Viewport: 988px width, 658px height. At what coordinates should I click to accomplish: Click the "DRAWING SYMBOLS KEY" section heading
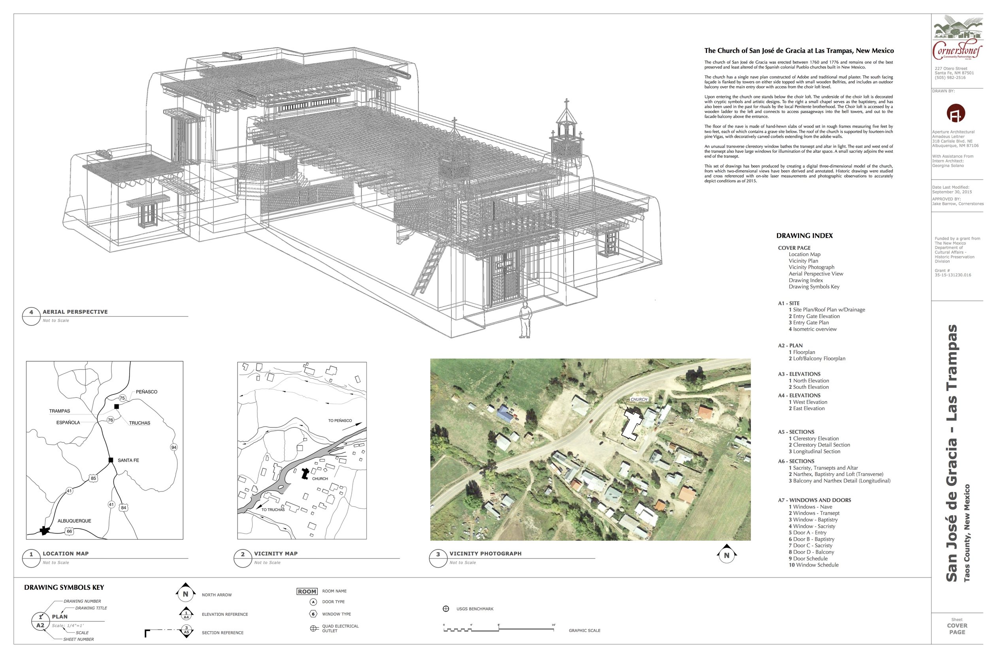[x=64, y=587]
